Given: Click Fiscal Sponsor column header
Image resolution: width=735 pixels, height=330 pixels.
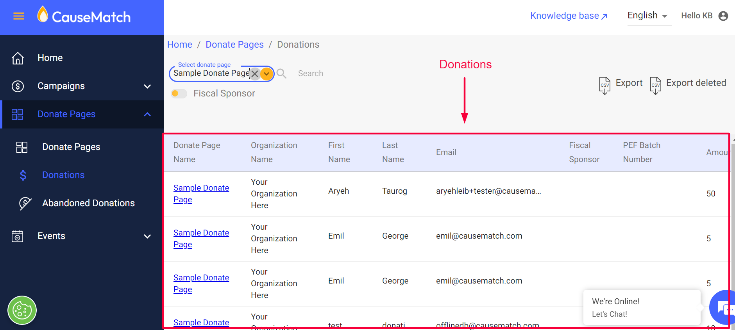Looking at the screenshot, I should pos(584,152).
